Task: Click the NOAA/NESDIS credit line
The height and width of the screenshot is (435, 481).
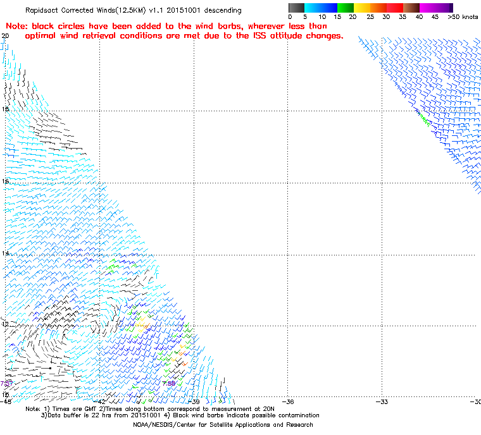Action: [x=223, y=425]
